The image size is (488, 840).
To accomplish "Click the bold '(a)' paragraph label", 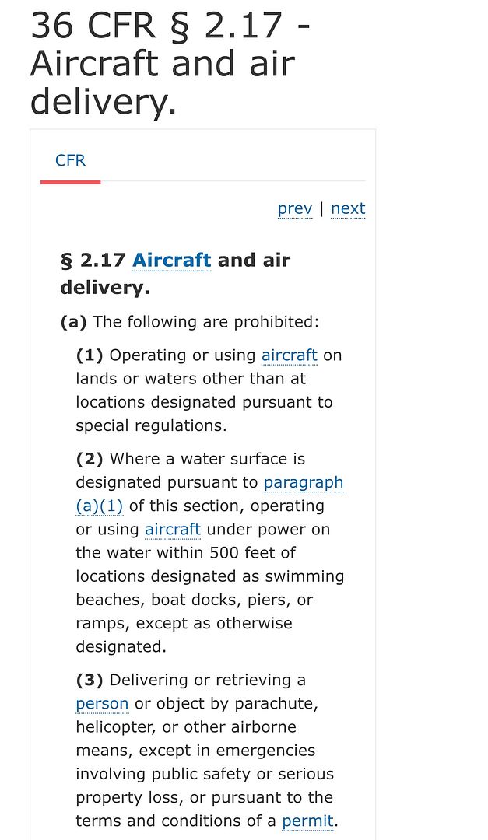I will 74,322.
